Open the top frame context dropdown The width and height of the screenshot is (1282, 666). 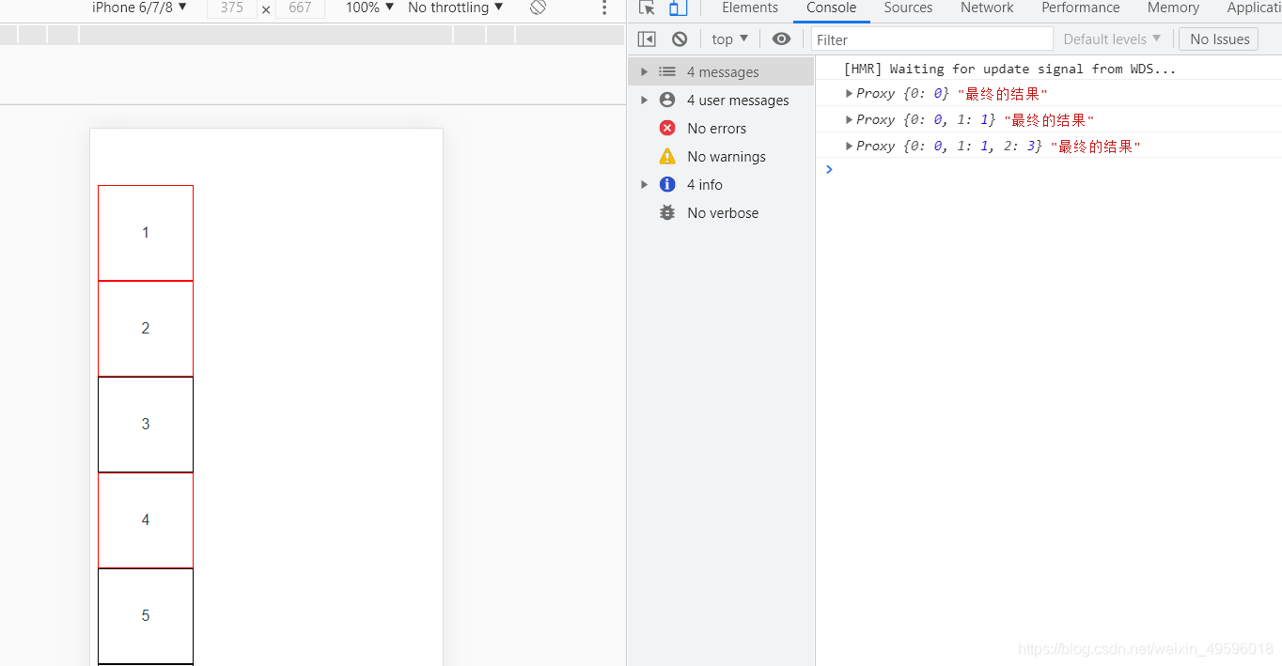[728, 39]
